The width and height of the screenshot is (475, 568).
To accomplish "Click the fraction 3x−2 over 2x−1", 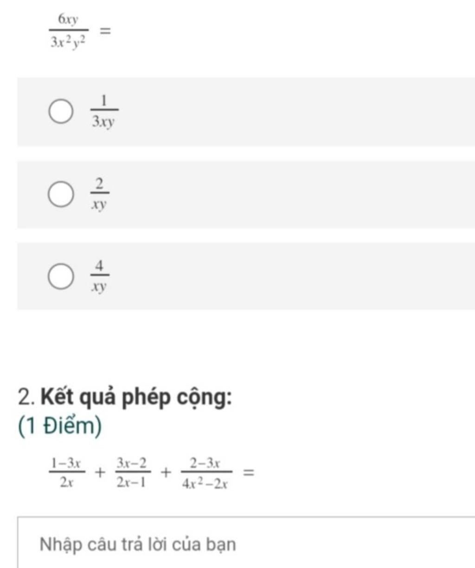I will pyautogui.click(x=132, y=472).
